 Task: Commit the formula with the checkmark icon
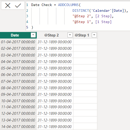click(x=18, y=5)
